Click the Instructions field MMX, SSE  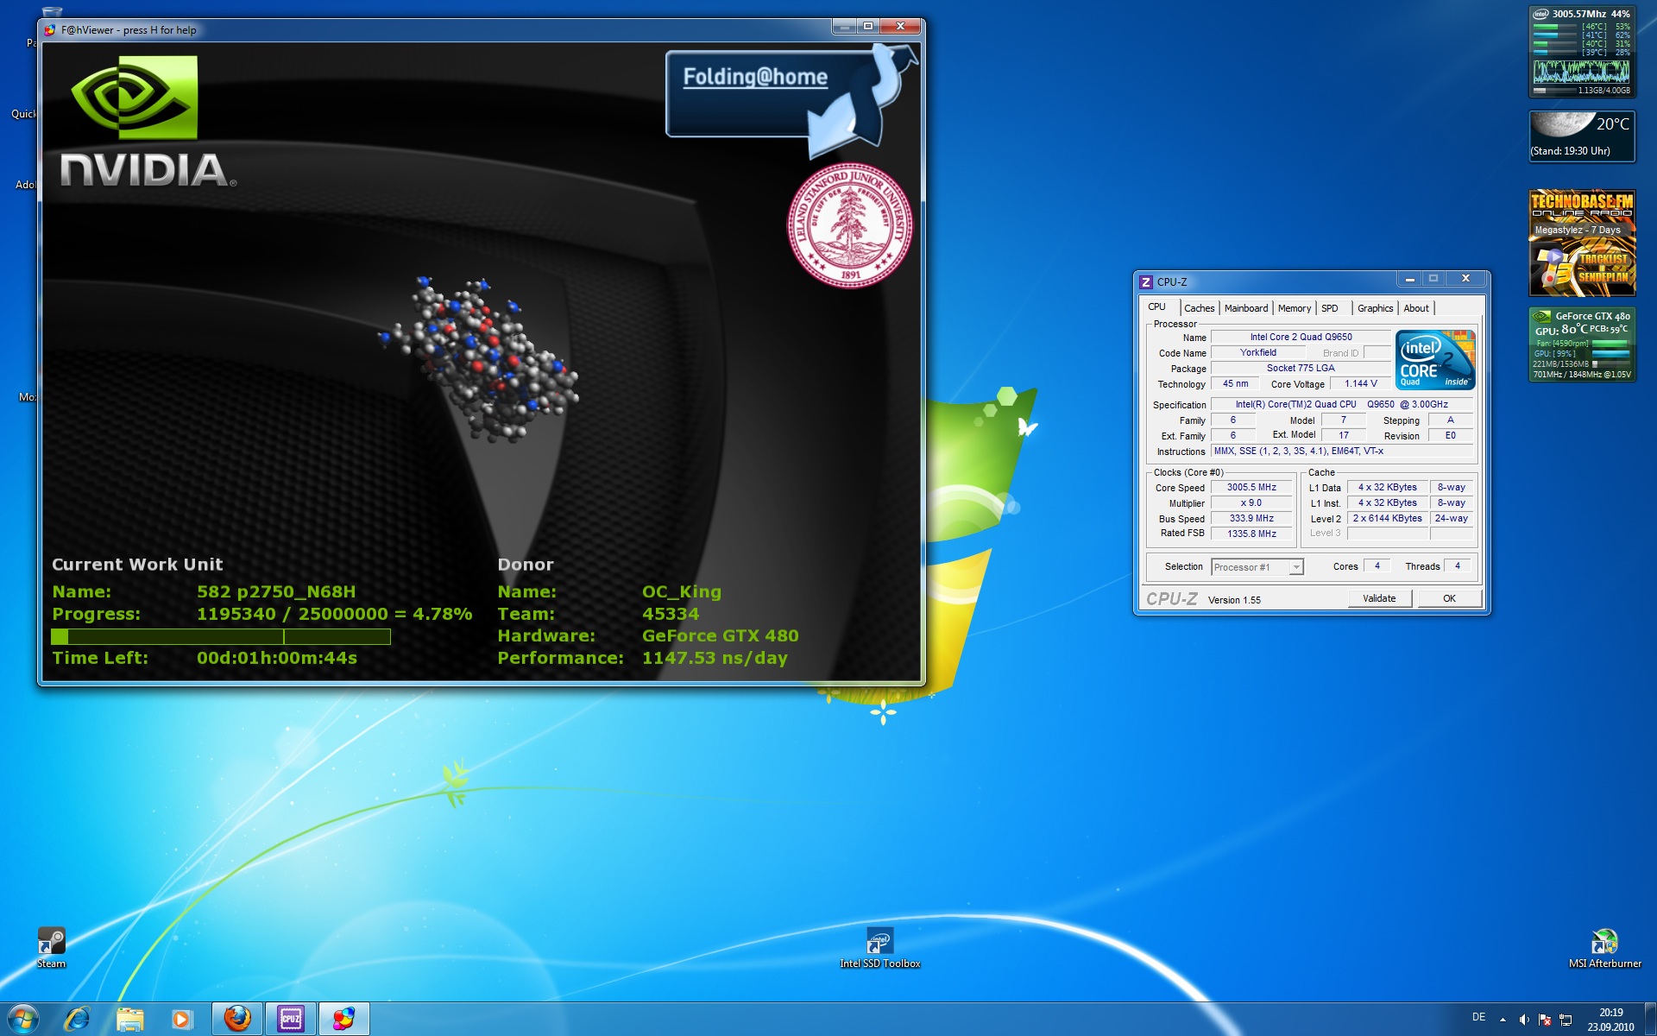[1342, 452]
